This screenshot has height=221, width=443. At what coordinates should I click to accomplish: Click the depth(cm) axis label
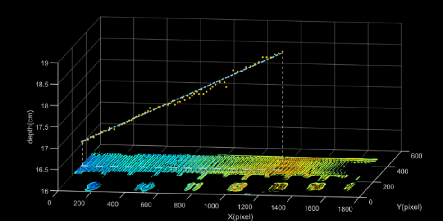(x=30, y=126)
